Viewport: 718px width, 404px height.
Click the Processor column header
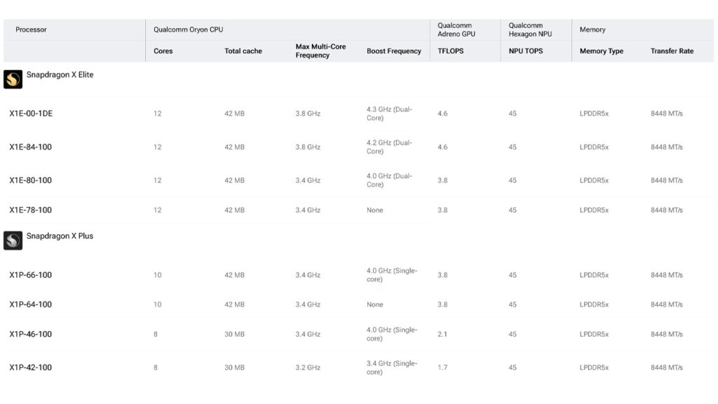(31, 29)
